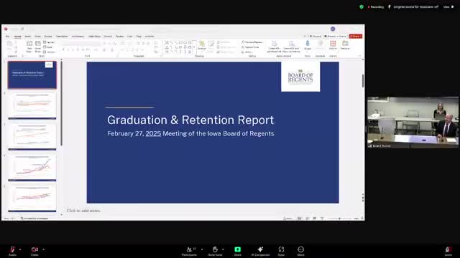Click the Leave meeting button
Image resolution: width=460 pixels, height=258 pixels.
[x=448, y=251]
